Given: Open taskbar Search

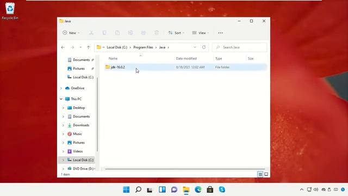Looking at the screenshot, I should click(x=138, y=189).
